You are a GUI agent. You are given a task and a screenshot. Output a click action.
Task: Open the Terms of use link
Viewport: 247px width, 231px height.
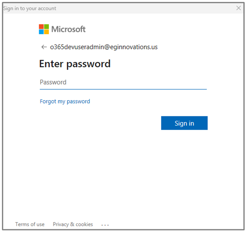coord(30,224)
